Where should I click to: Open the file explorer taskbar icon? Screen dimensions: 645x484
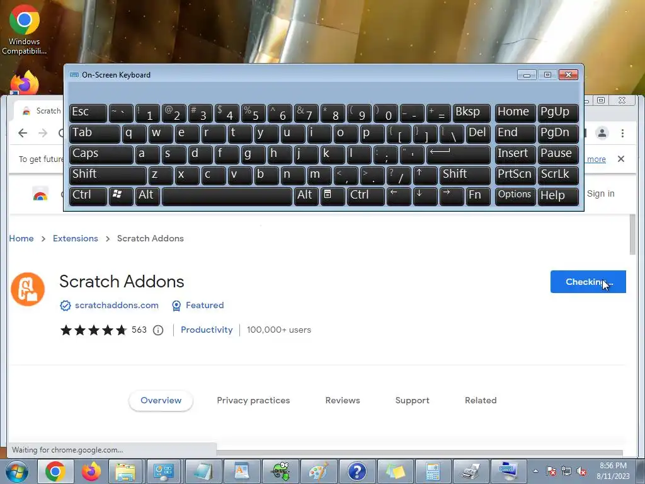click(x=125, y=471)
